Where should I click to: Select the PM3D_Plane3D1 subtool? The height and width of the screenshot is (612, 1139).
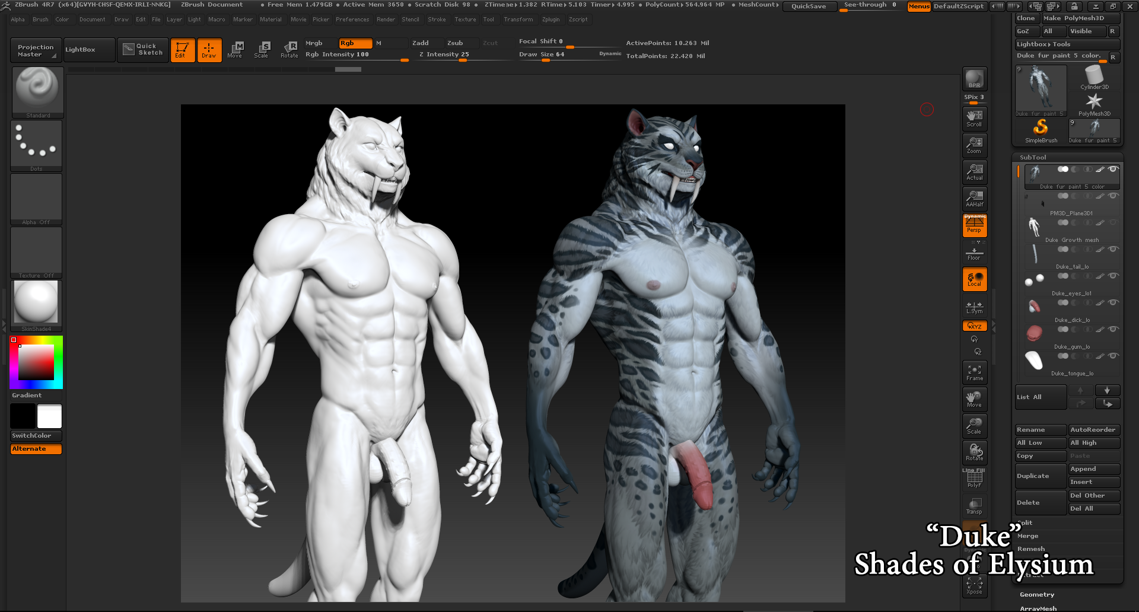(1071, 204)
